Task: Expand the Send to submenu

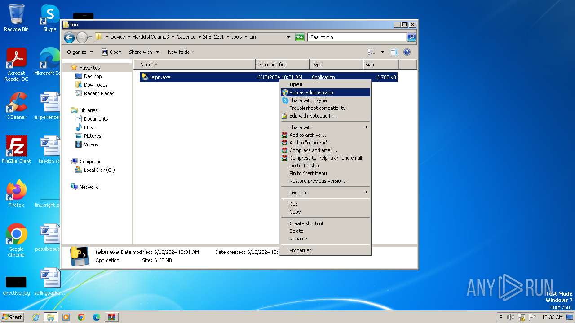Action: pos(325,192)
